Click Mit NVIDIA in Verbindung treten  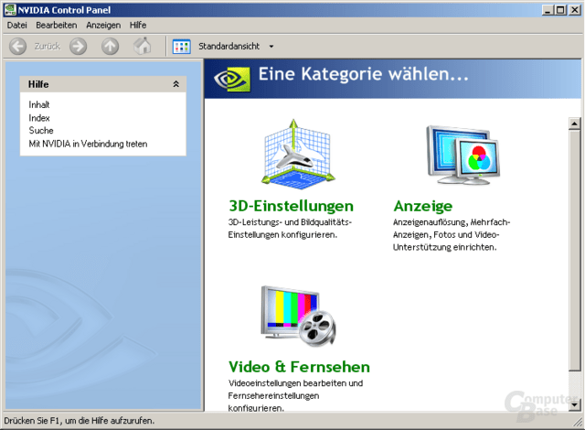tap(88, 144)
